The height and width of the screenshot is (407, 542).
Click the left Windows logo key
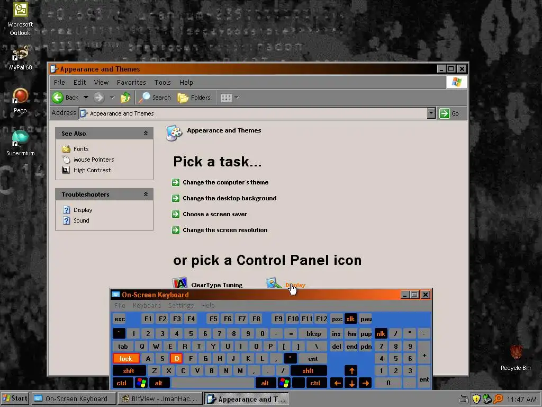coord(141,383)
